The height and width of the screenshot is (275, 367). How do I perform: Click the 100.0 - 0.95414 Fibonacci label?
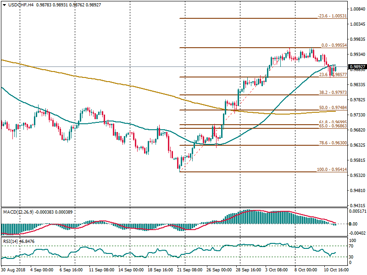pos(332,170)
